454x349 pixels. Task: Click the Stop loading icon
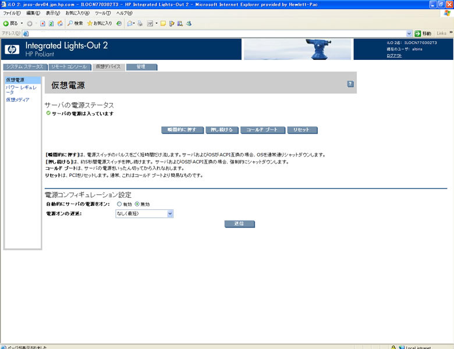42,24
